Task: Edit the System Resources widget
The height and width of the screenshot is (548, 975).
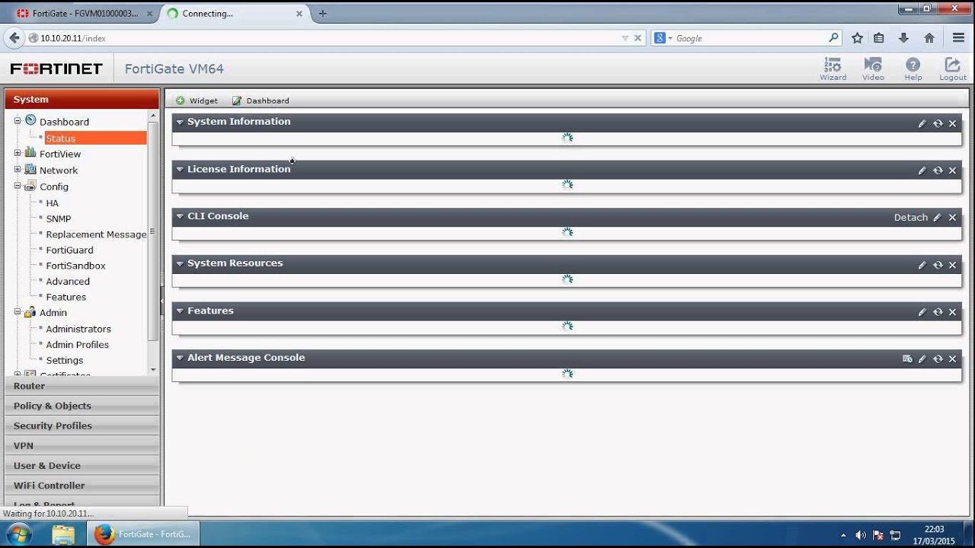Action: coord(922,265)
